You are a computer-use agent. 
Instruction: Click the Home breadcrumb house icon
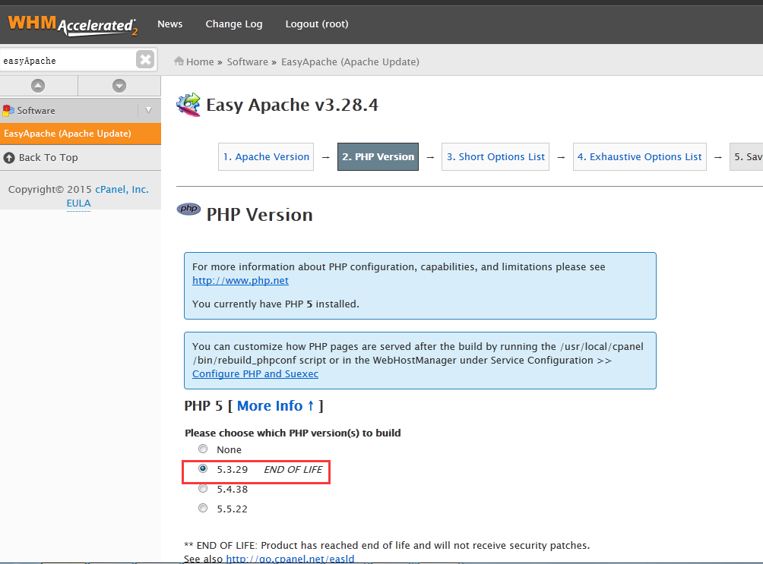tap(179, 61)
